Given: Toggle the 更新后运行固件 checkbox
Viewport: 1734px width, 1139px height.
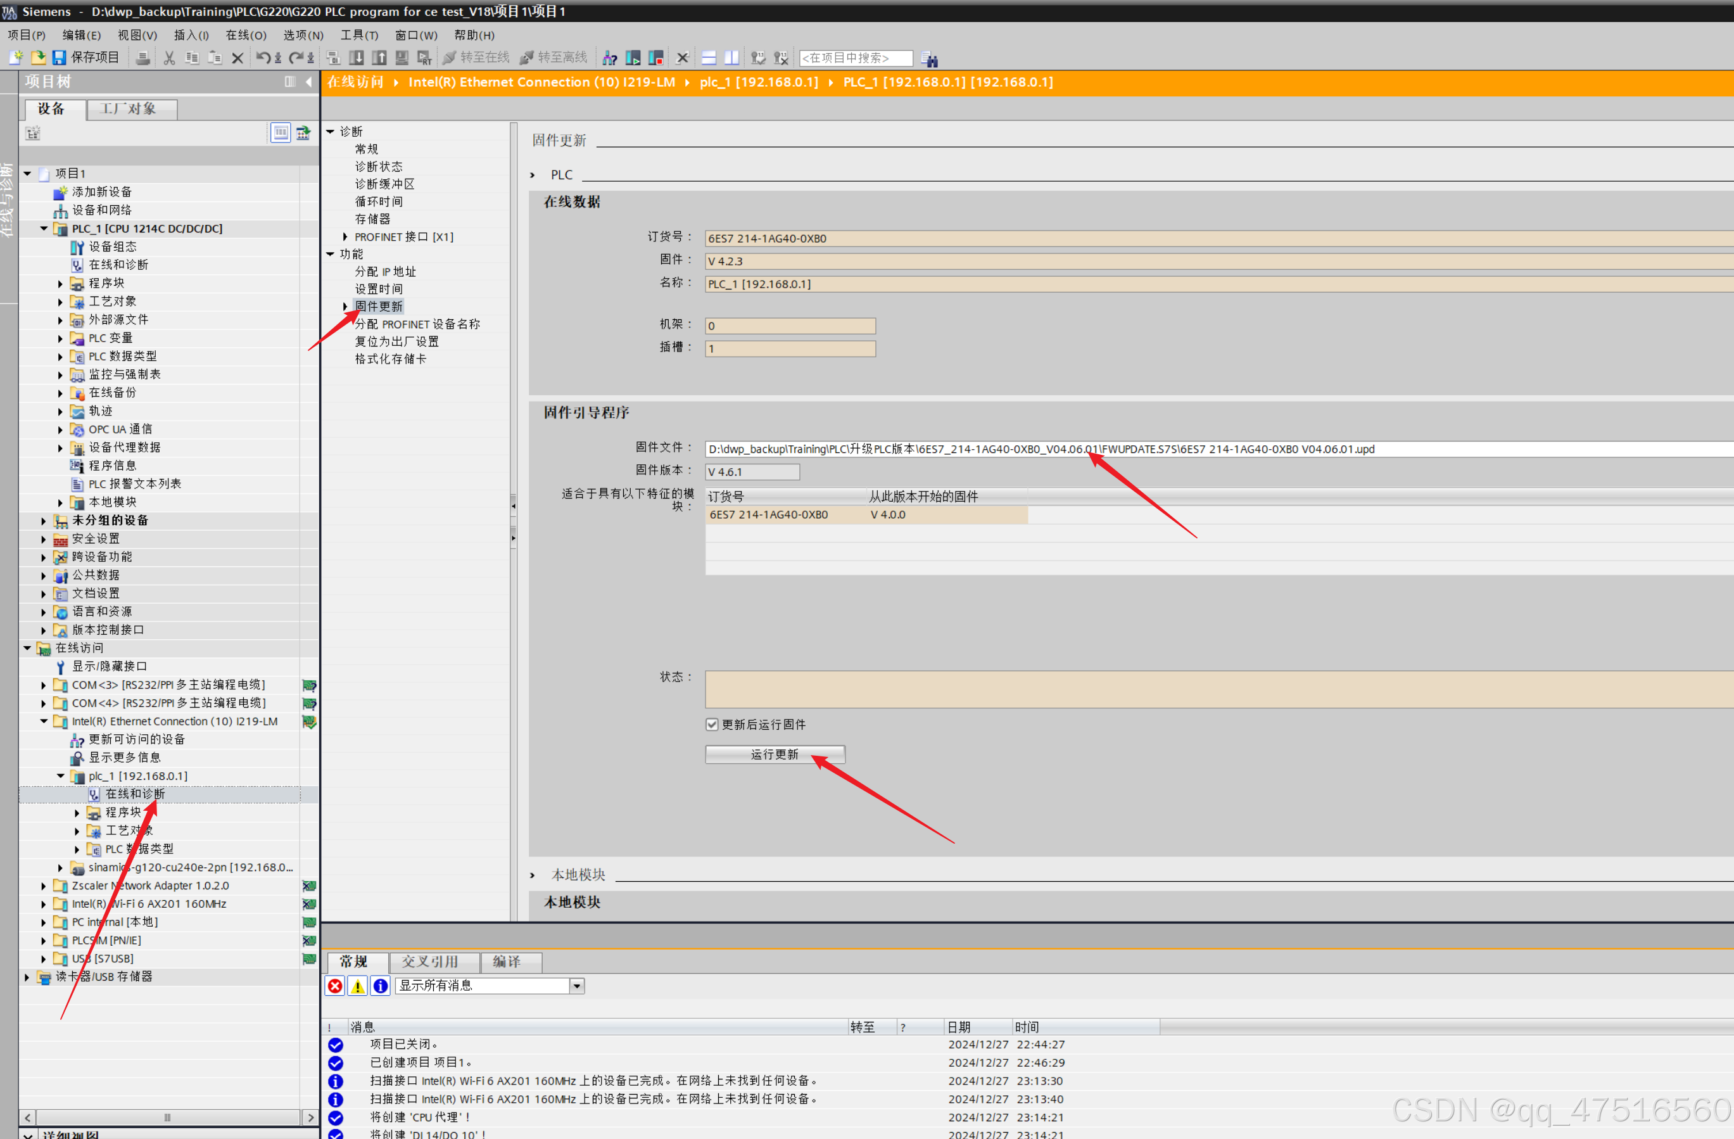Looking at the screenshot, I should tap(712, 724).
